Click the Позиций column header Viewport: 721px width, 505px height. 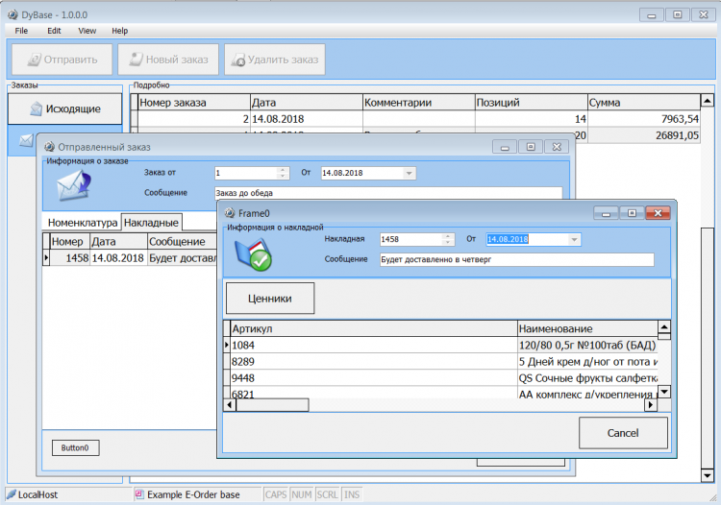point(531,103)
